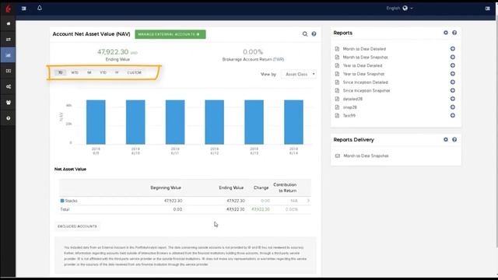The image size is (498, 280).
Task: Run the Since Inception Detailed report arrow
Action: 453,82
